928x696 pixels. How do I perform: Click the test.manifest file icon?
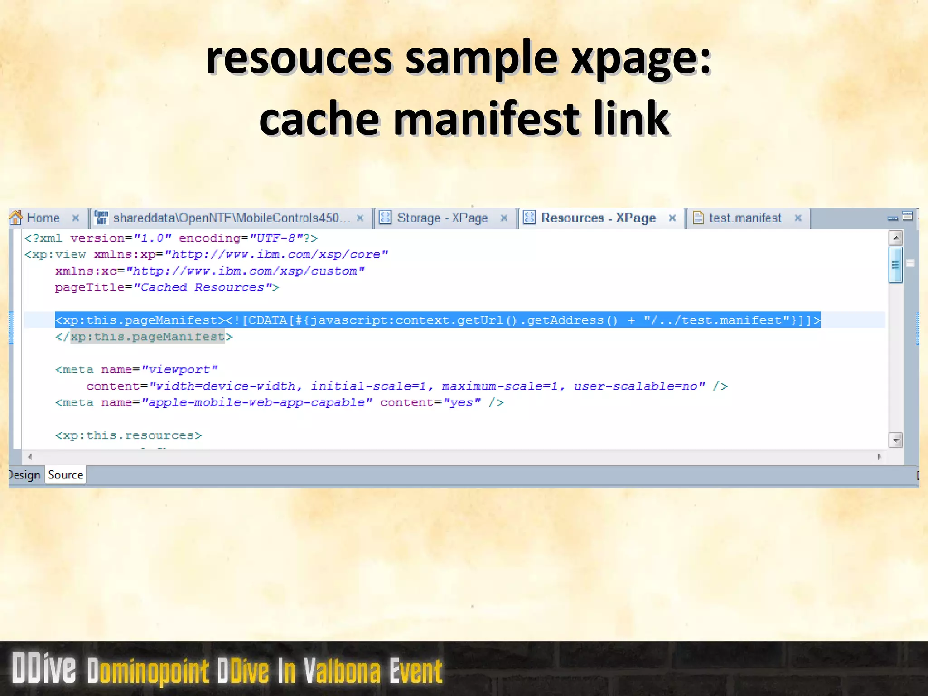[x=698, y=218]
